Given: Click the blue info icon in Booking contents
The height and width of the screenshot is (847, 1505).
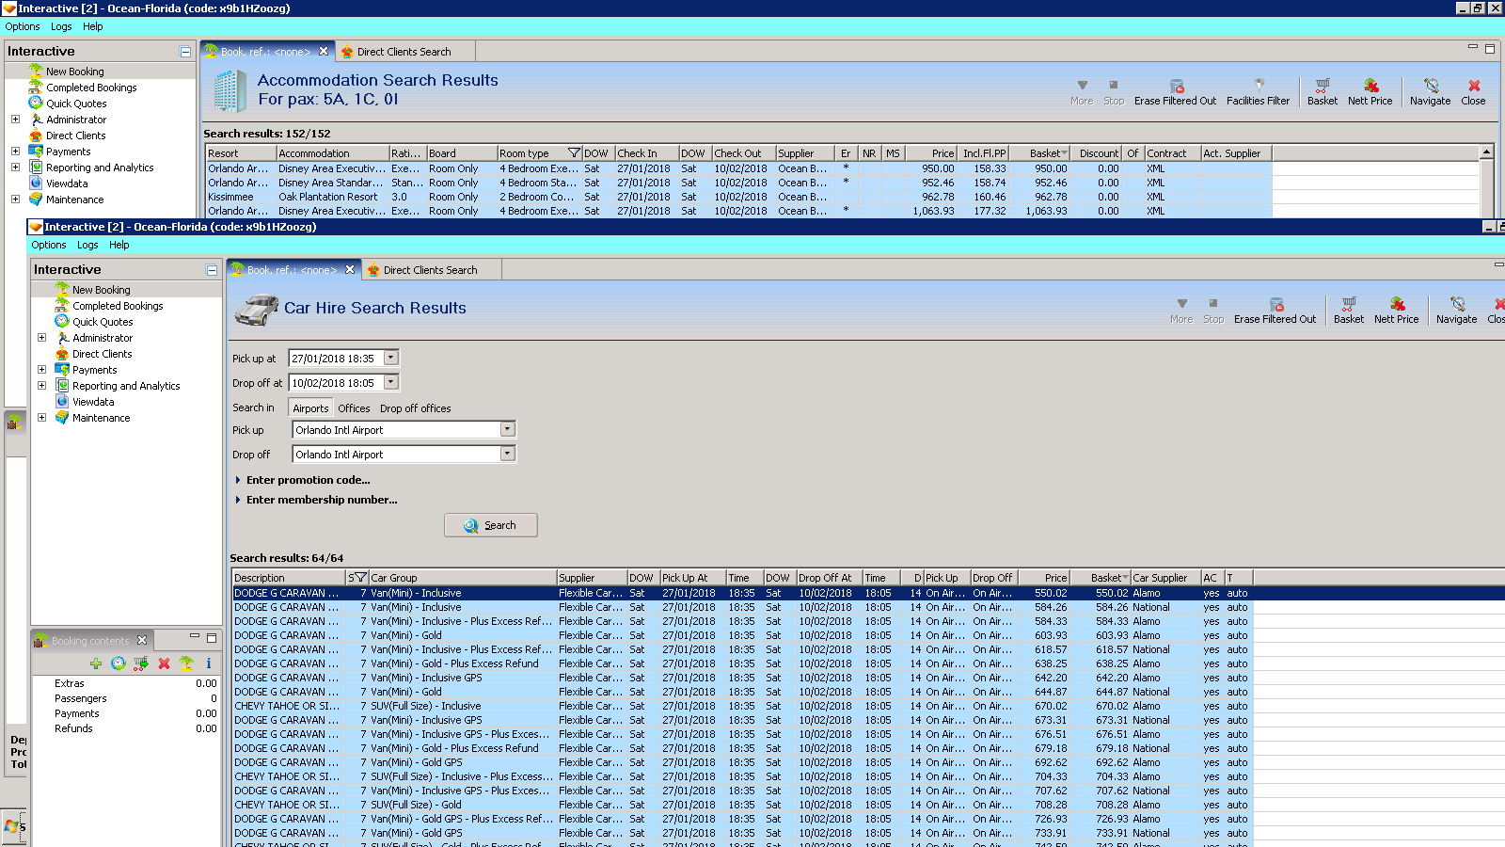Looking at the screenshot, I should (209, 663).
